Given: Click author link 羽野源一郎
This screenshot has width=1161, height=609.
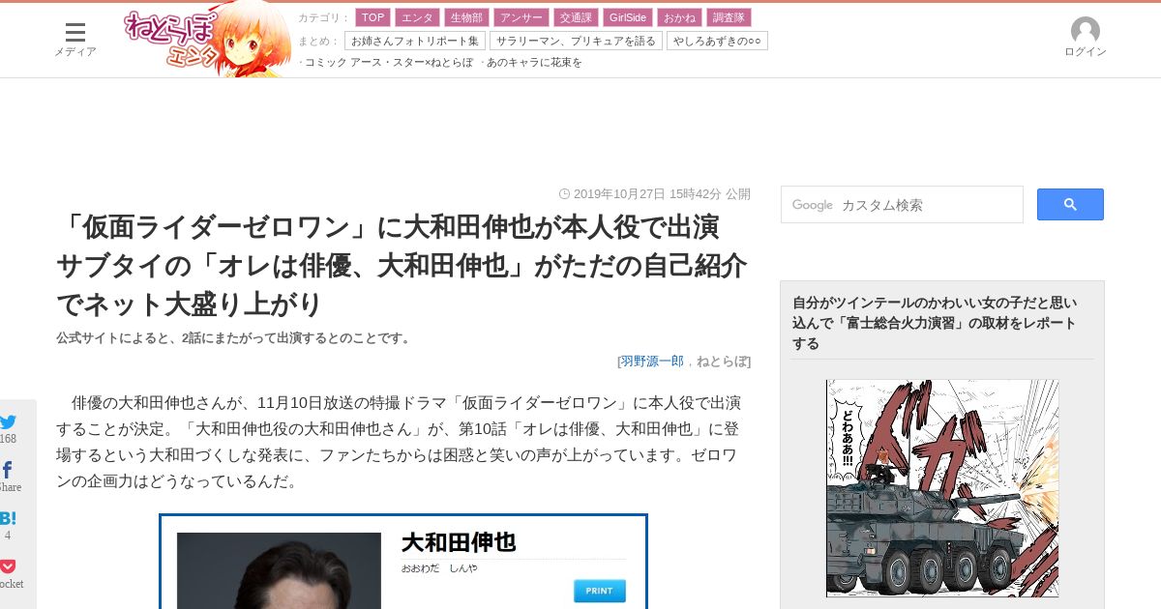Looking at the screenshot, I should 652,361.
